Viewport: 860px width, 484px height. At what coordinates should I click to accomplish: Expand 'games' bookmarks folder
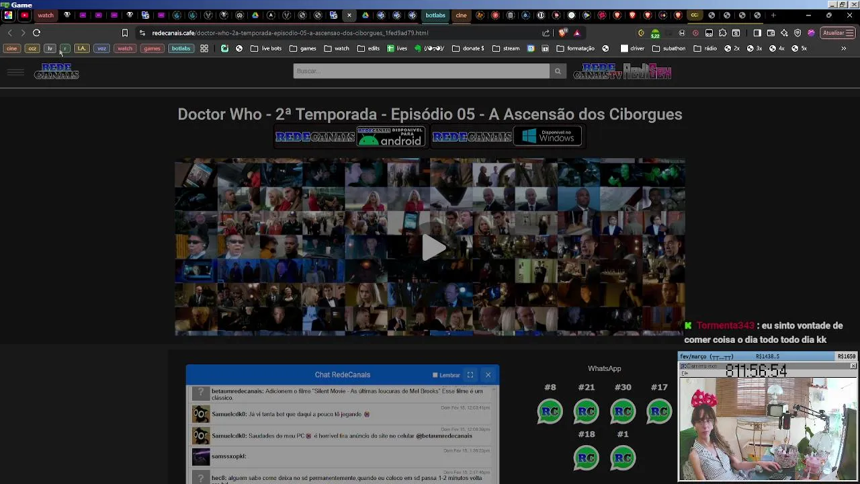click(x=303, y=48)
